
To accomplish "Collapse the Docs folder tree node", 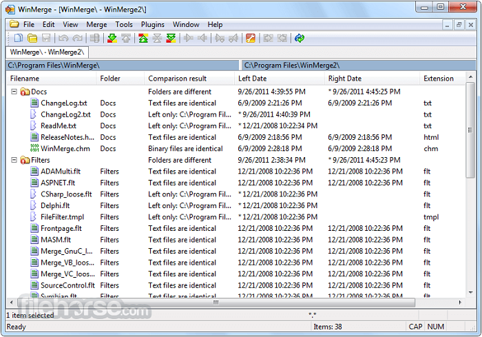I will pos(14,92).
